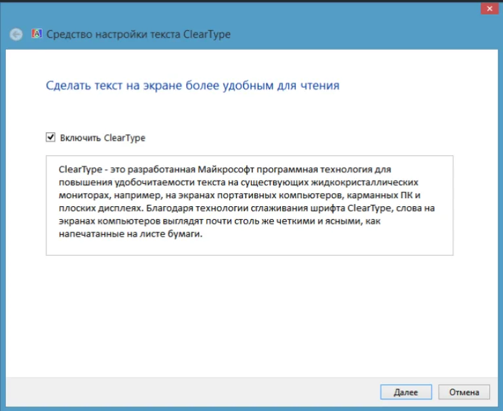Viewport: 503px width, 411px height.
Task: Click the "Далее" button
Action: tap(406, 392)
